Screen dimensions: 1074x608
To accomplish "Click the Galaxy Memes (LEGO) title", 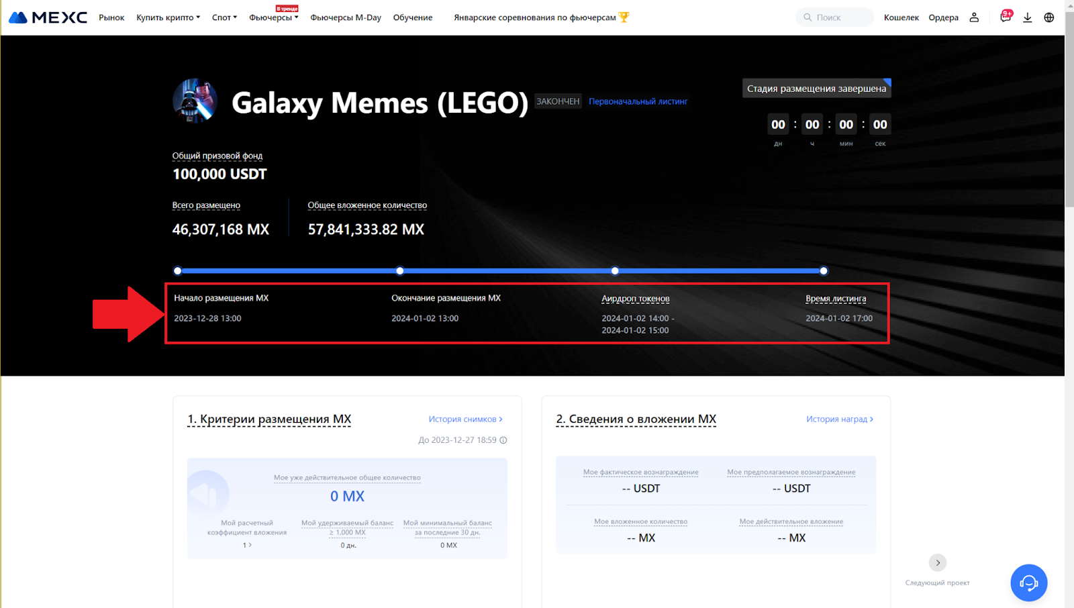I will tap(380, 103).
